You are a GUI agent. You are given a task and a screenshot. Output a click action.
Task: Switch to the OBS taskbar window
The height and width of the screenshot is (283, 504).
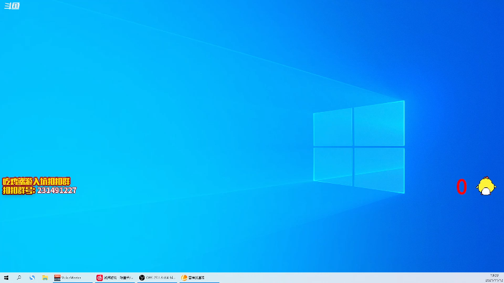pyautogui.click(x=157, y=278)
